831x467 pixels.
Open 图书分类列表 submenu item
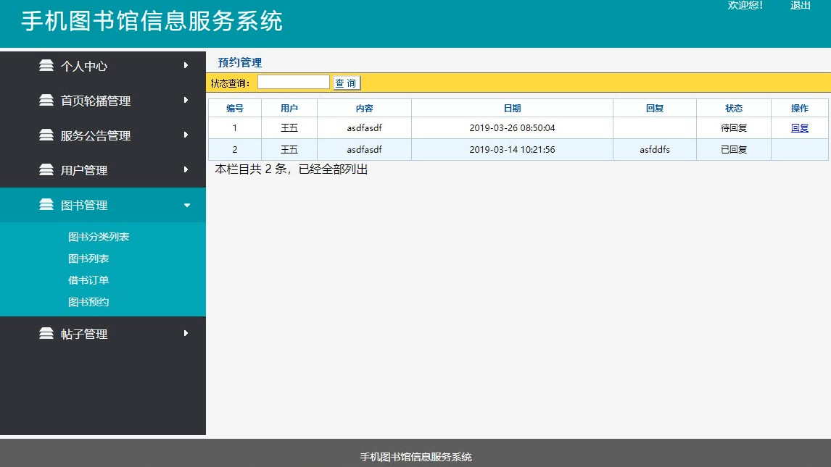pyautogui.click(x=99, y=237)
